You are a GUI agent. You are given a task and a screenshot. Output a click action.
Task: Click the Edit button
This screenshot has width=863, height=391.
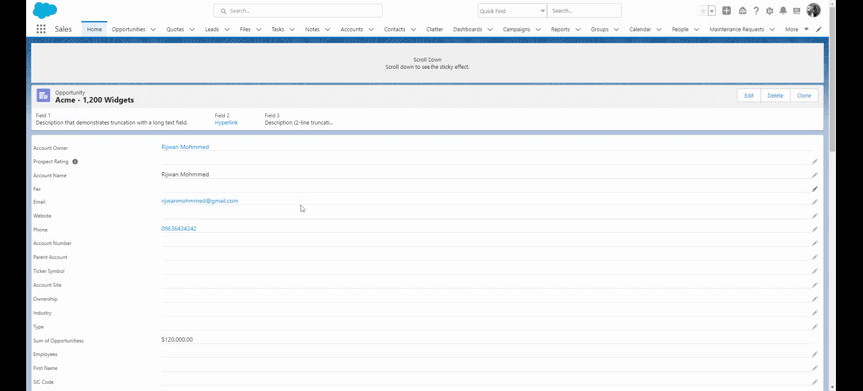(x=749, y=95)
